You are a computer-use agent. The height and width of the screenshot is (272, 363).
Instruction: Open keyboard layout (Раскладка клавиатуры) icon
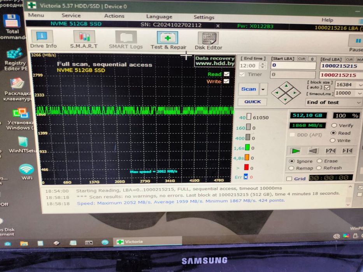tap(17, 89)
